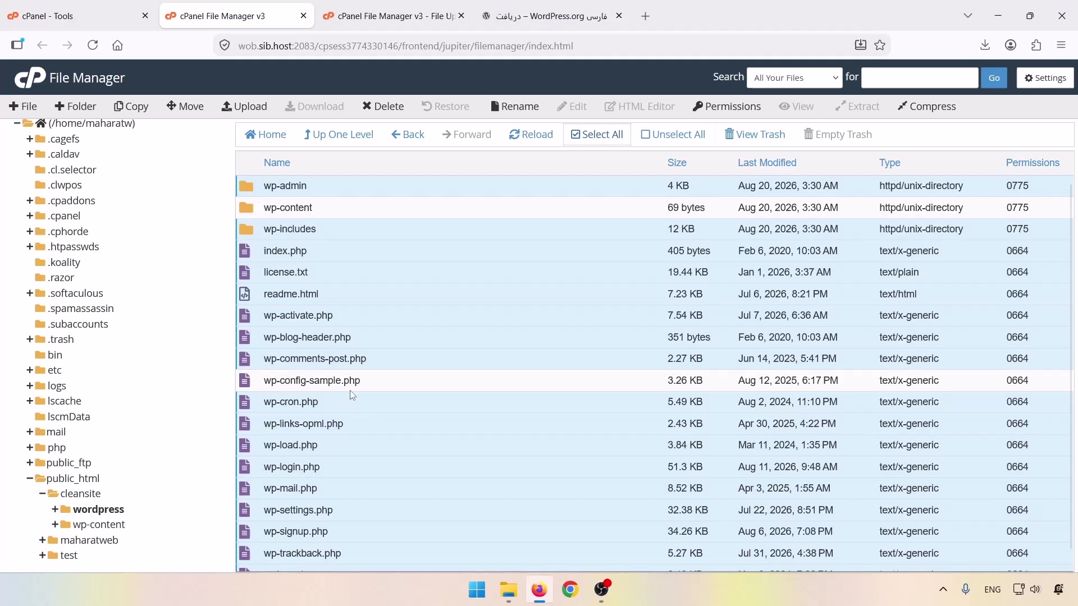Click the wp-config-sample.php file icon

[x=245, y=380]
